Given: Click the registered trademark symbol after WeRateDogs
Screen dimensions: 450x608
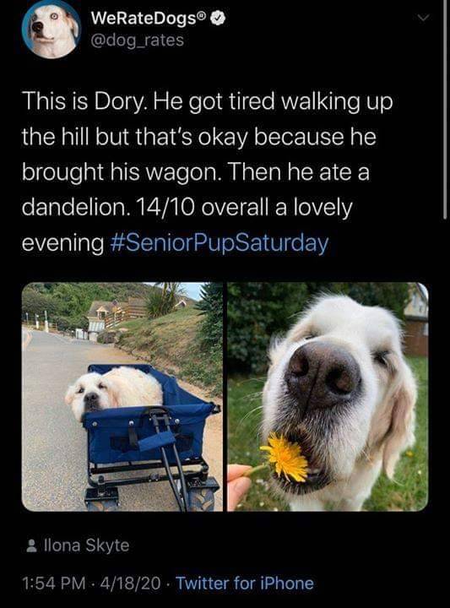Looking at the screenshot, I should (201, 15).
